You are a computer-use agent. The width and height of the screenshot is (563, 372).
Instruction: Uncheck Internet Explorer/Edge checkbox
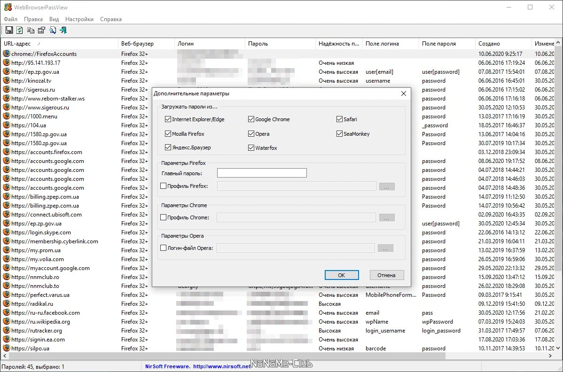168,119
